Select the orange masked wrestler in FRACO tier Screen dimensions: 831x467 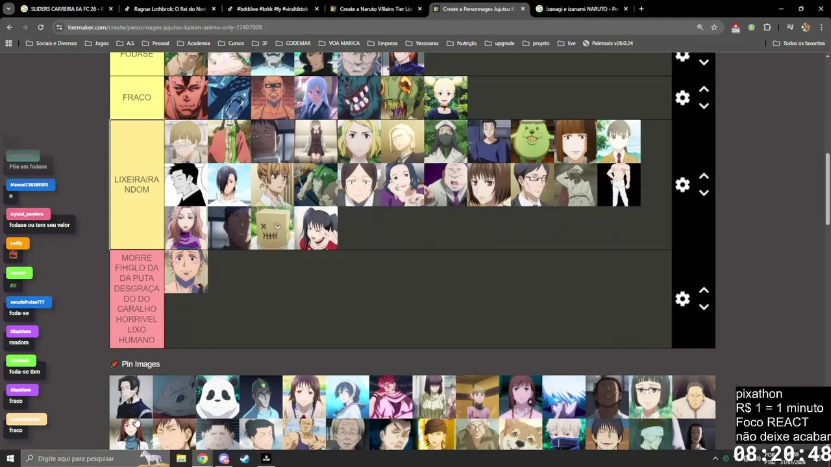click(273, 98)
